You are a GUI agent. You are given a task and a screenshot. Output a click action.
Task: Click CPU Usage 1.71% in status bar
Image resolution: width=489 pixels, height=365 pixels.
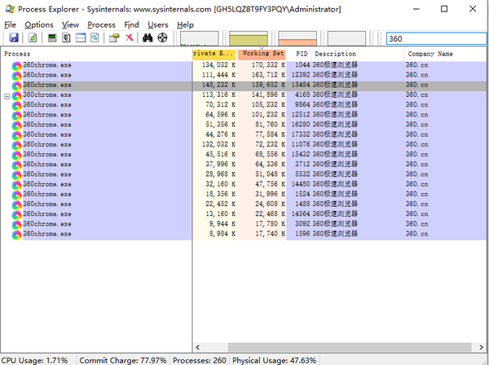point(34,360)
